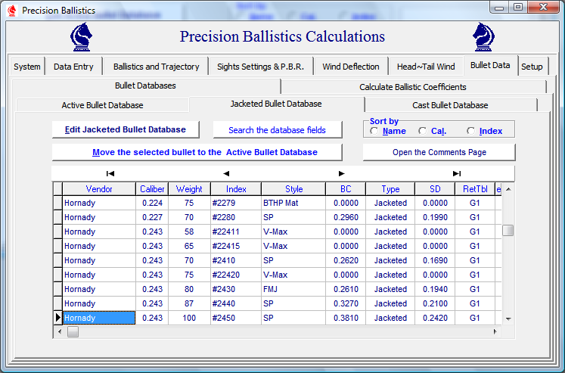Click the Precision Ballistics title bar icon

(12, 11)
